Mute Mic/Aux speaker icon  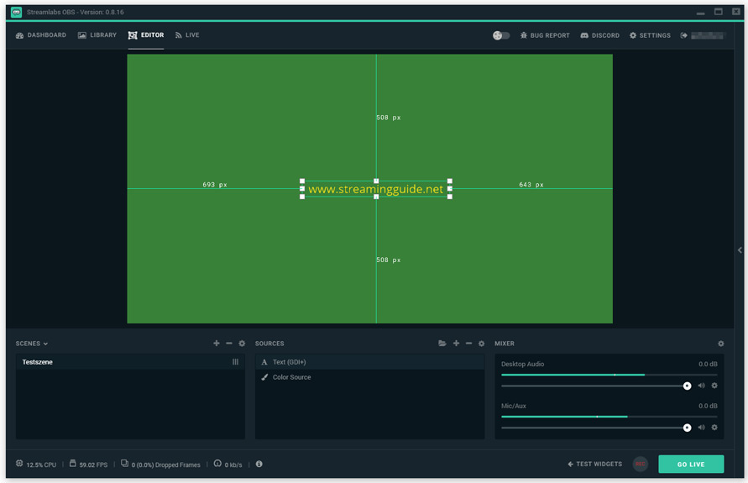coord(701,428)
